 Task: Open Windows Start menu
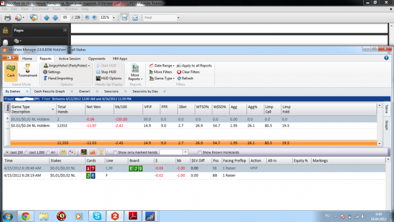point(7,216)
